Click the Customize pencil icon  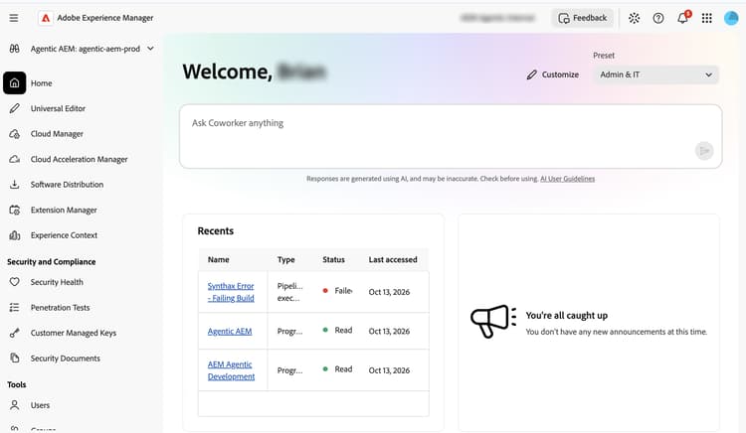pyautogui.click(x=532, y=74)
